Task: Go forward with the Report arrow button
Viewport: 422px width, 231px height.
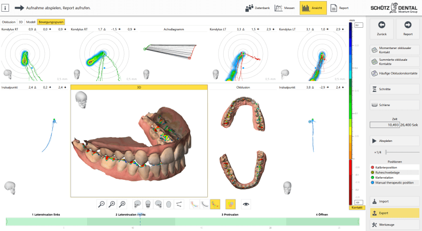Action: point(408,28)
